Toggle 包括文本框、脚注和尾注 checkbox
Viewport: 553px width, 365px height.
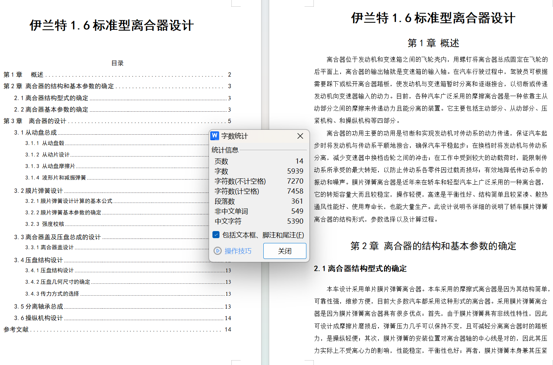[x=216, y=235]
